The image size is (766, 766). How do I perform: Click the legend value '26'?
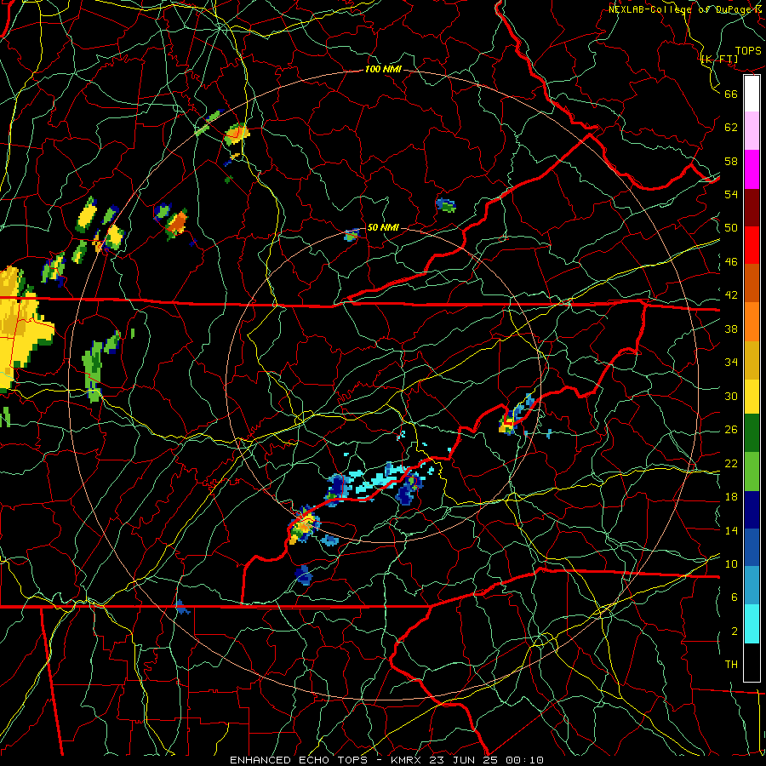pos(731,430)
